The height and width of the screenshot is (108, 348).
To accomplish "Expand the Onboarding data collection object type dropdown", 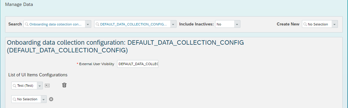I will [88, 24].
